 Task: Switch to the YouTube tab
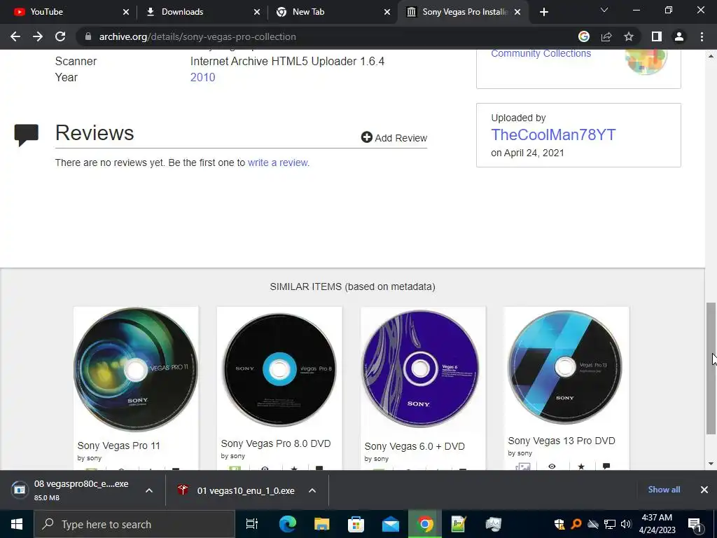point(71,12)
